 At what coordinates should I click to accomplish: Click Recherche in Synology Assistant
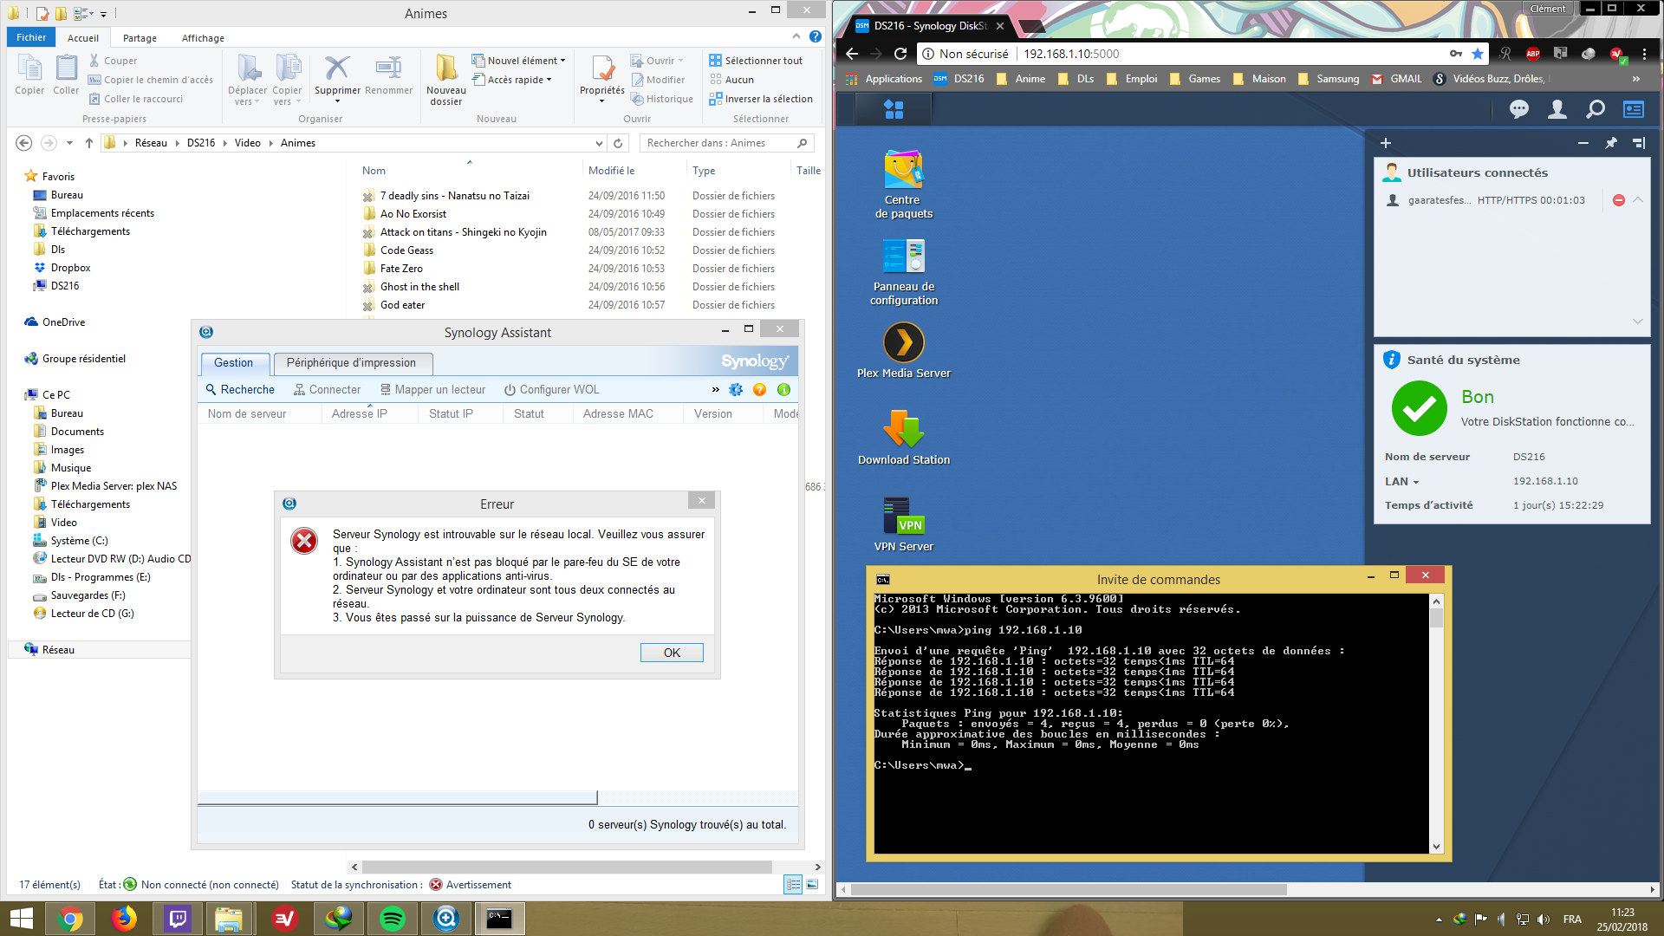tap(240, 390)
